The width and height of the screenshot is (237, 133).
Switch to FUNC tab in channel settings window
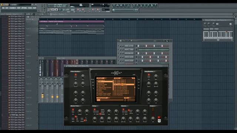(216, 29)
